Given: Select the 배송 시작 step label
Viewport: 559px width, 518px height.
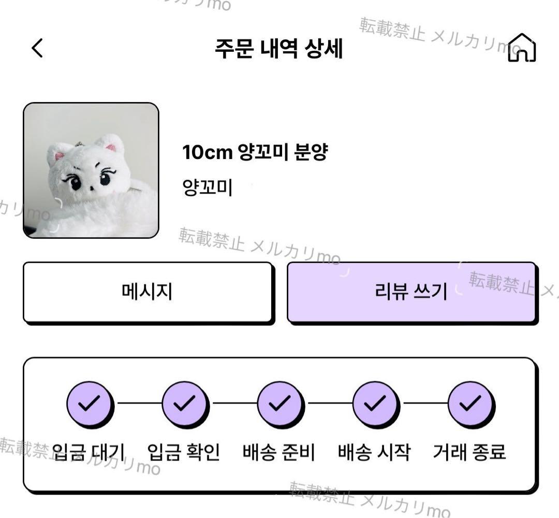Looking at the screenshot, I should tap(374, 452).
